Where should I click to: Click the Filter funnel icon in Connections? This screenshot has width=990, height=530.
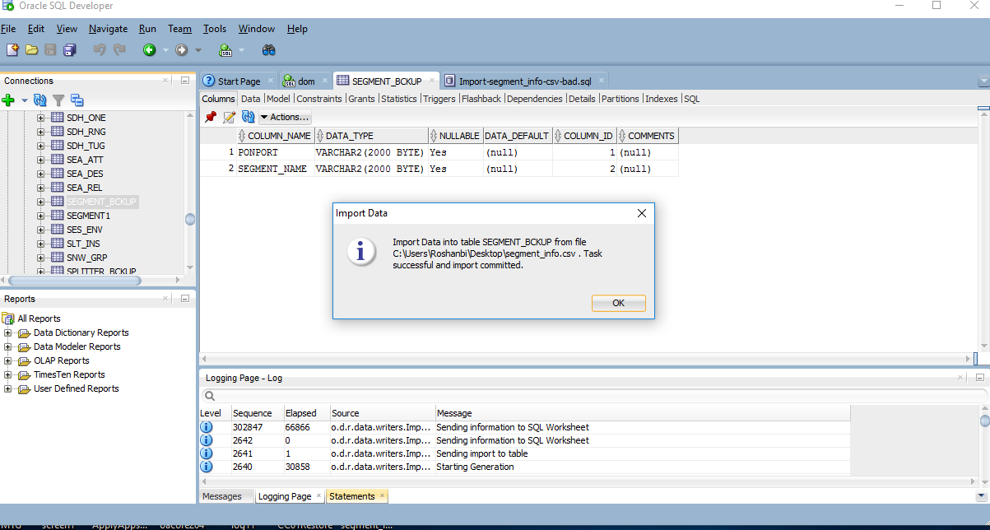pyautogui.click(x=58, y=100)
